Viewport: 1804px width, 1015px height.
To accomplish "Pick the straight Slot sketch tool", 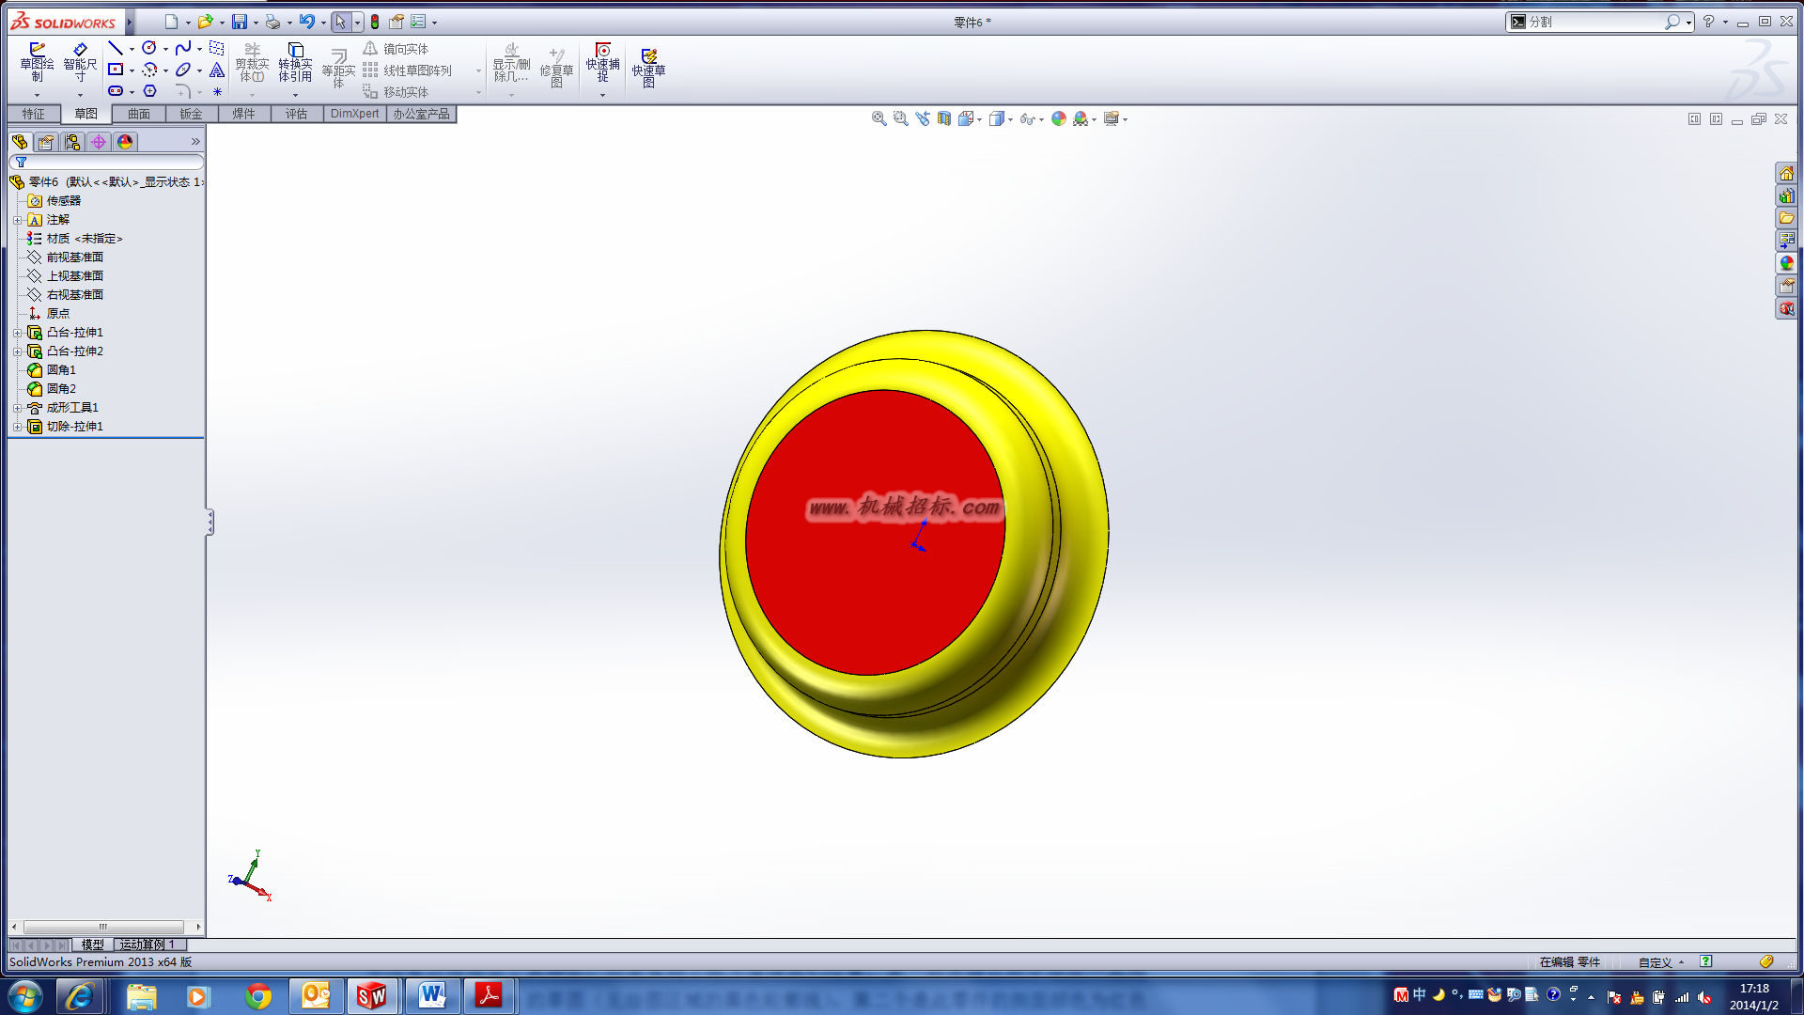I will click(116, 91).
